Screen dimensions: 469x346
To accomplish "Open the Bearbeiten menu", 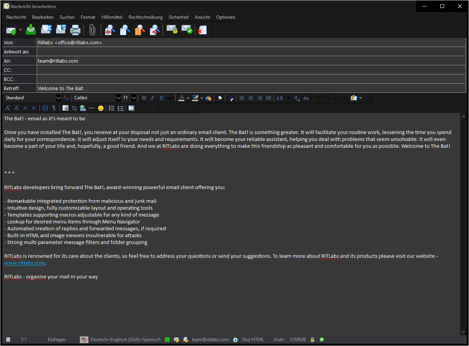I will (43, 17).
